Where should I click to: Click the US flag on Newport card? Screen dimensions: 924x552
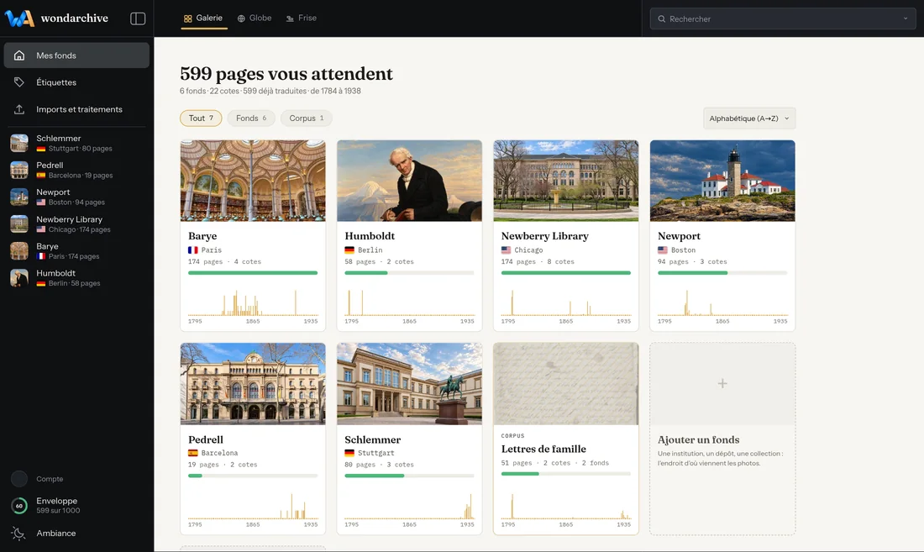(663, 250)
